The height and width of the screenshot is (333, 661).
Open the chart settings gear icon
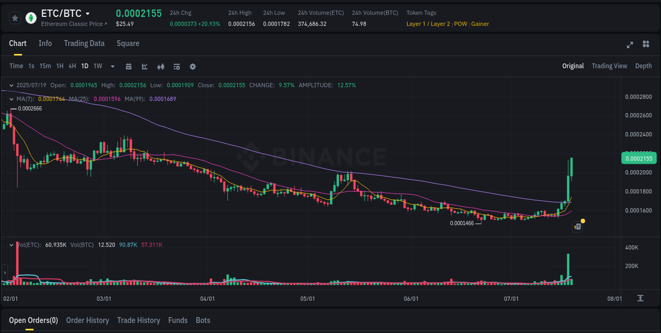(x=192, y=66)
